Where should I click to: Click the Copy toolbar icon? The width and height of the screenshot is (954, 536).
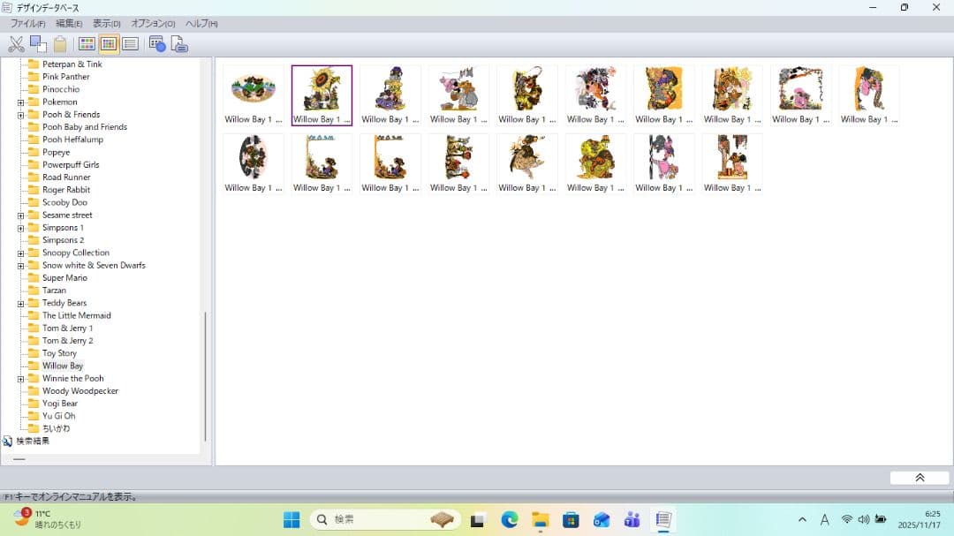pyautogui.click(x=38, y=44)
